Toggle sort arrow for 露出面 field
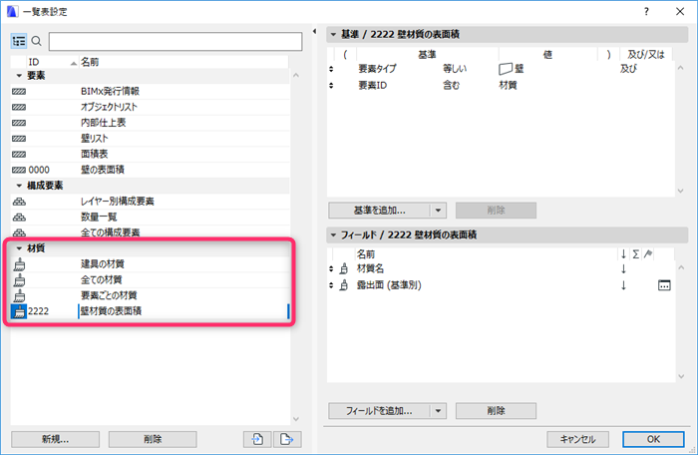The image size is (698, 455). 623,285
